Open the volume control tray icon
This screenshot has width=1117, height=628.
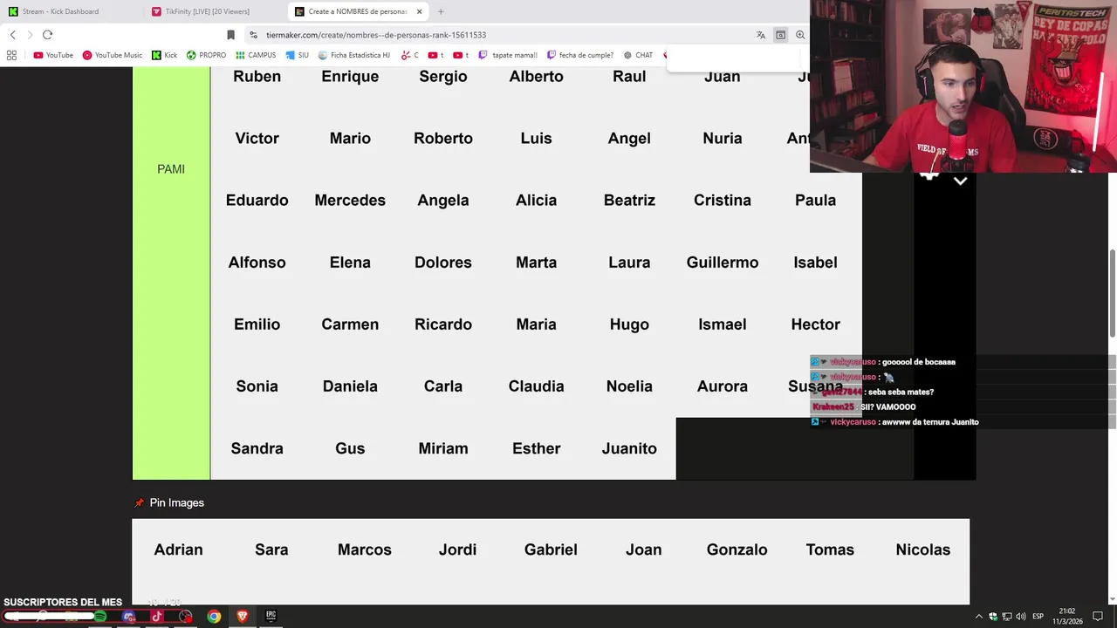point(1021,617)
